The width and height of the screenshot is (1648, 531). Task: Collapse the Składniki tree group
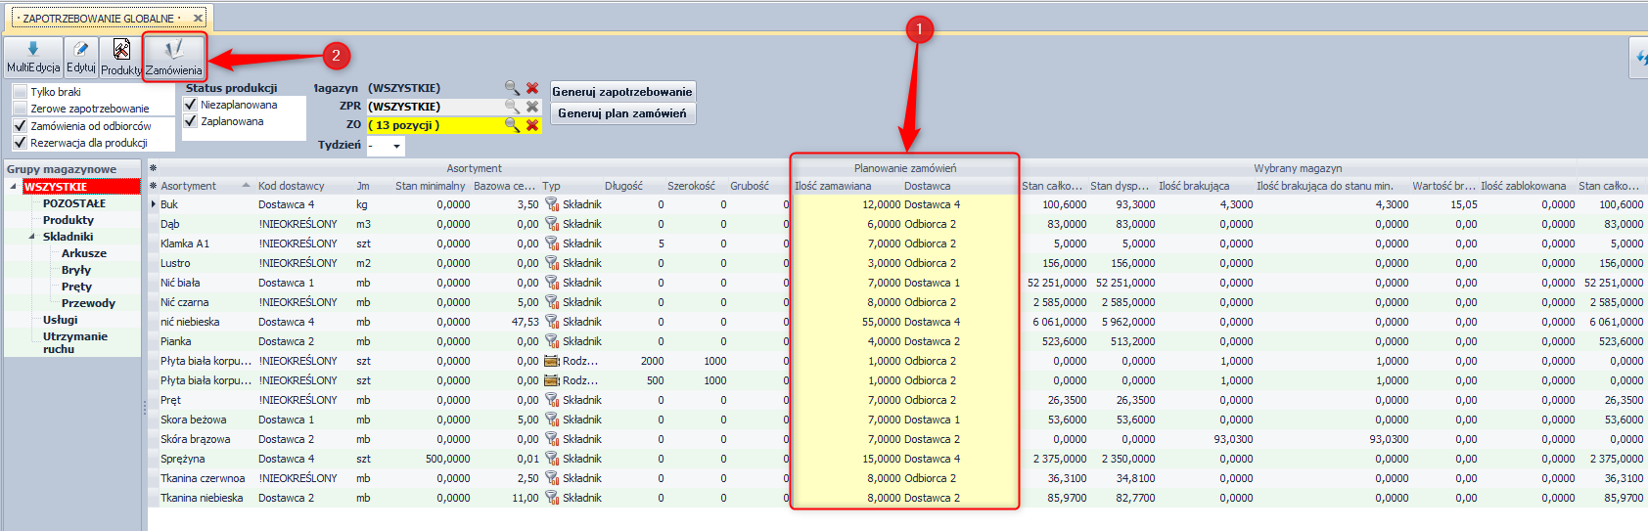(x=31, y=237)
